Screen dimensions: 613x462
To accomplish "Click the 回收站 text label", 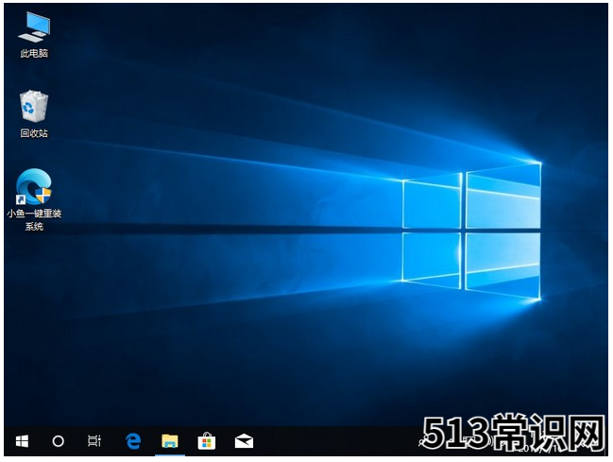I will (x=34, y=133).
